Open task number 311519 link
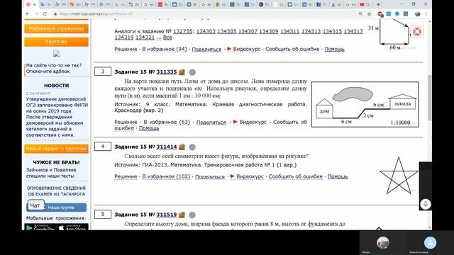 167,215
